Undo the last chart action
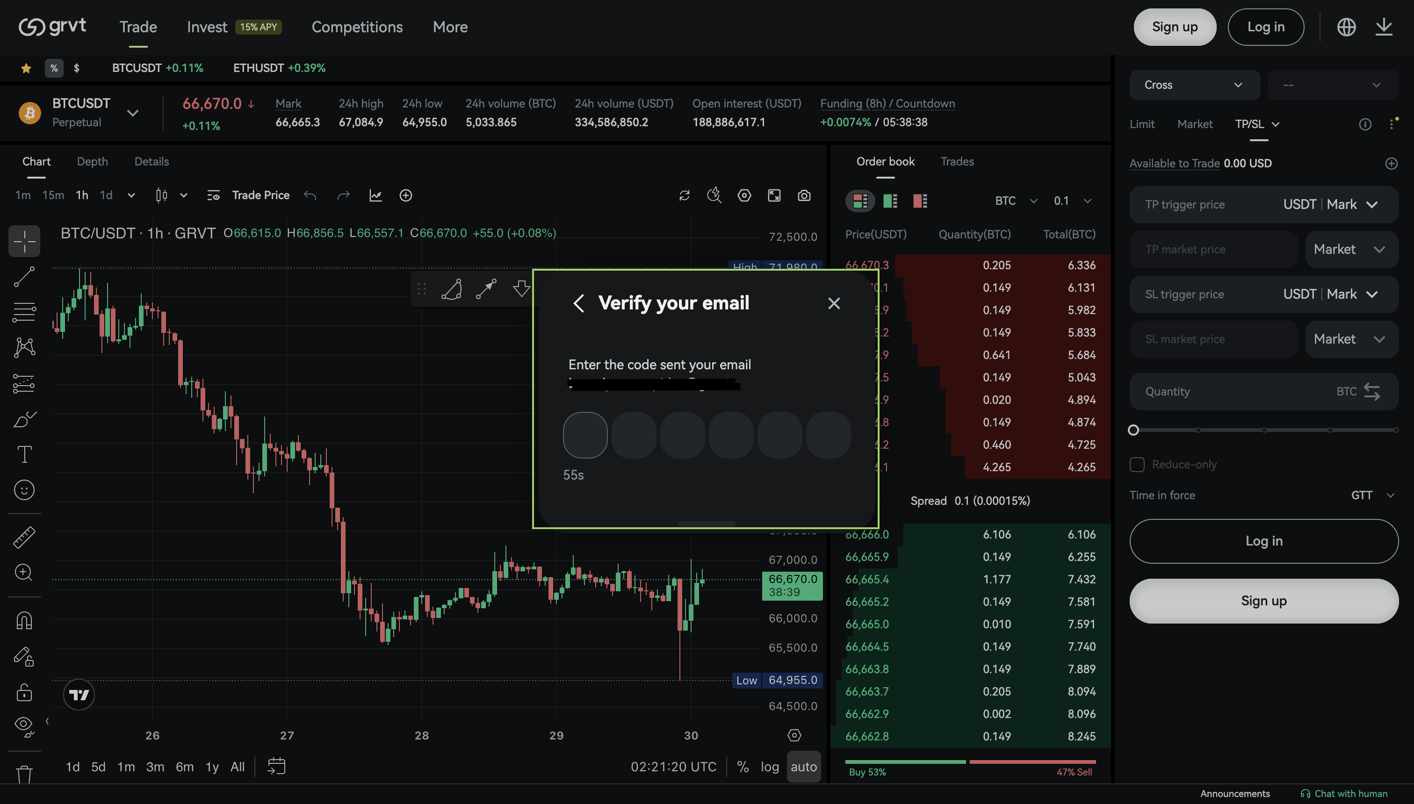This screenshot has width=1414, height=804. (310, 195)
